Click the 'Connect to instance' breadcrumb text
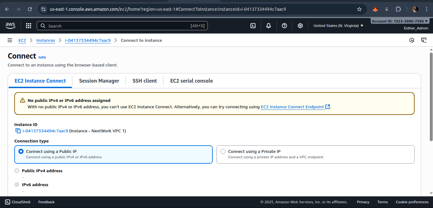Viewport: 433px width, 208px height. [x=141, y=40]
